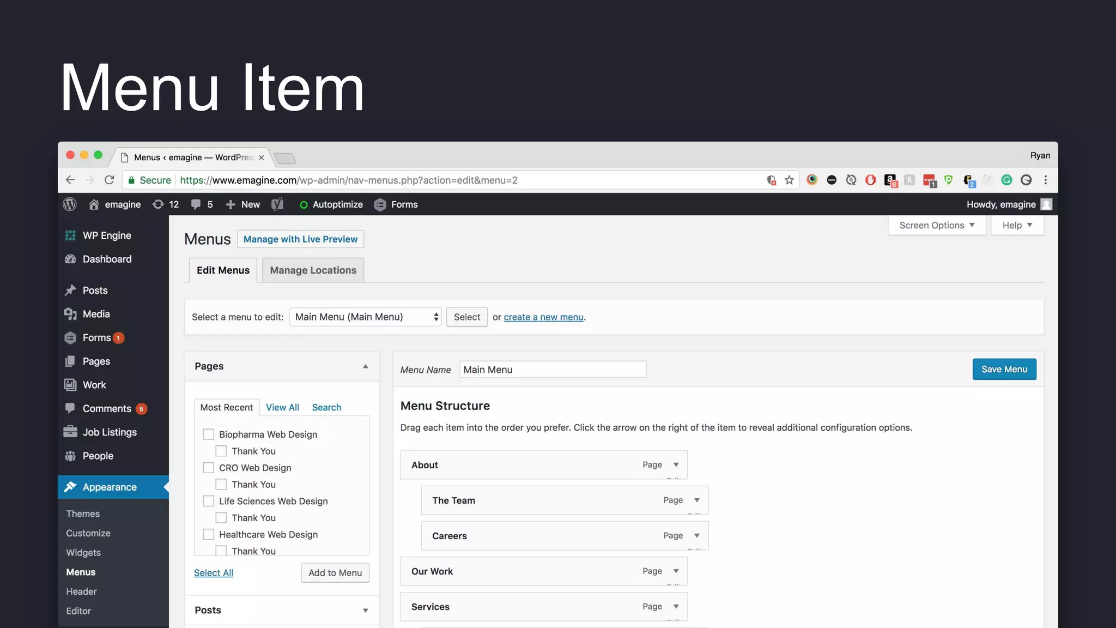Reload the page with refresh icon
The width and height of the screenshot is (1116, 628).
(110, 180)
